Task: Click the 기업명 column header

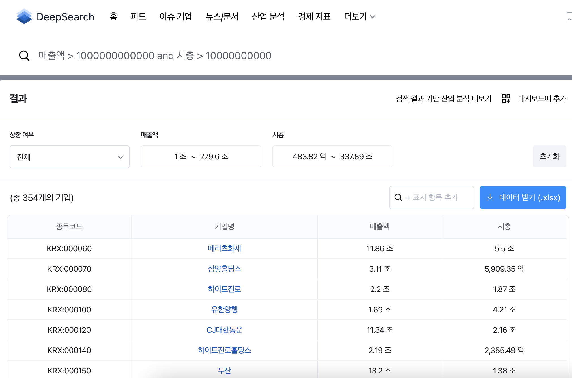Action: pyautogui.click(x=224, y=227)
